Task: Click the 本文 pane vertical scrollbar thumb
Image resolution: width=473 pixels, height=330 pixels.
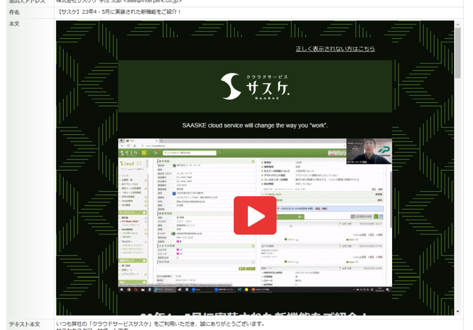Action: [457, 53]
